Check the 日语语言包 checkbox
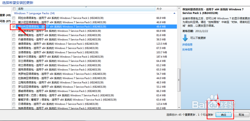The height and width of the screenshot is (121, 250). [14, 104]
